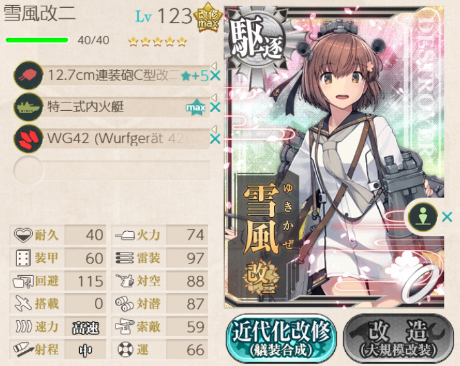Click the lifebuoy icon beside 運

(x=125, y=349)
